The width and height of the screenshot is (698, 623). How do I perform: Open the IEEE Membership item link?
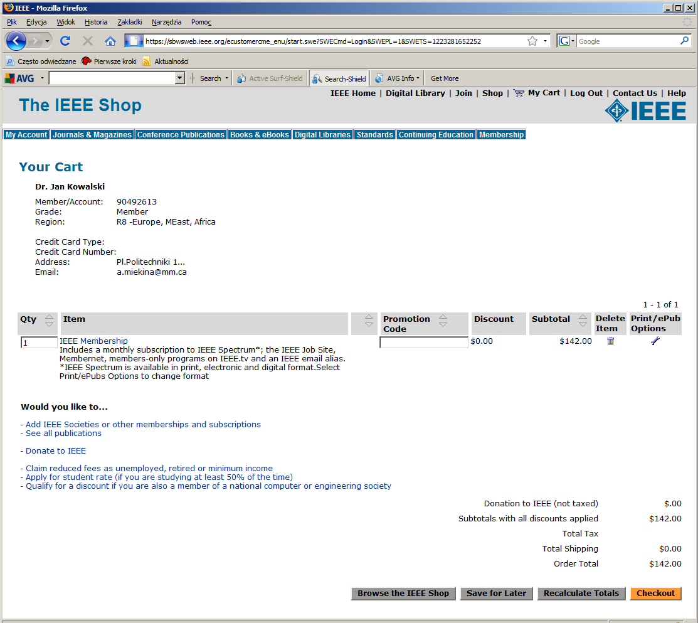pos(93,341)
